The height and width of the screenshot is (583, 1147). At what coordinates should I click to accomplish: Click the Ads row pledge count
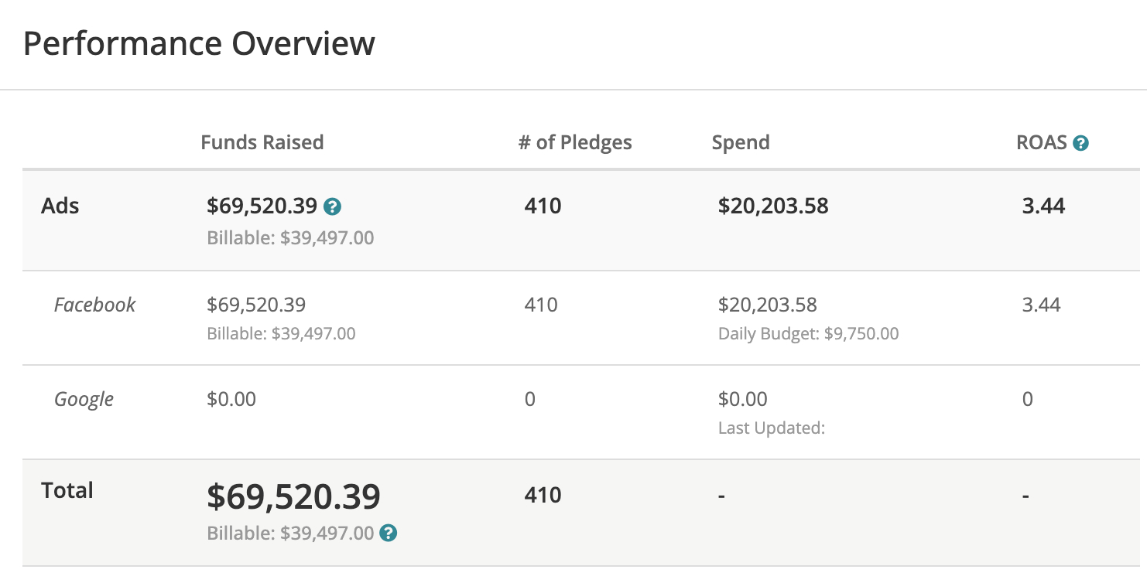(543, 206)
